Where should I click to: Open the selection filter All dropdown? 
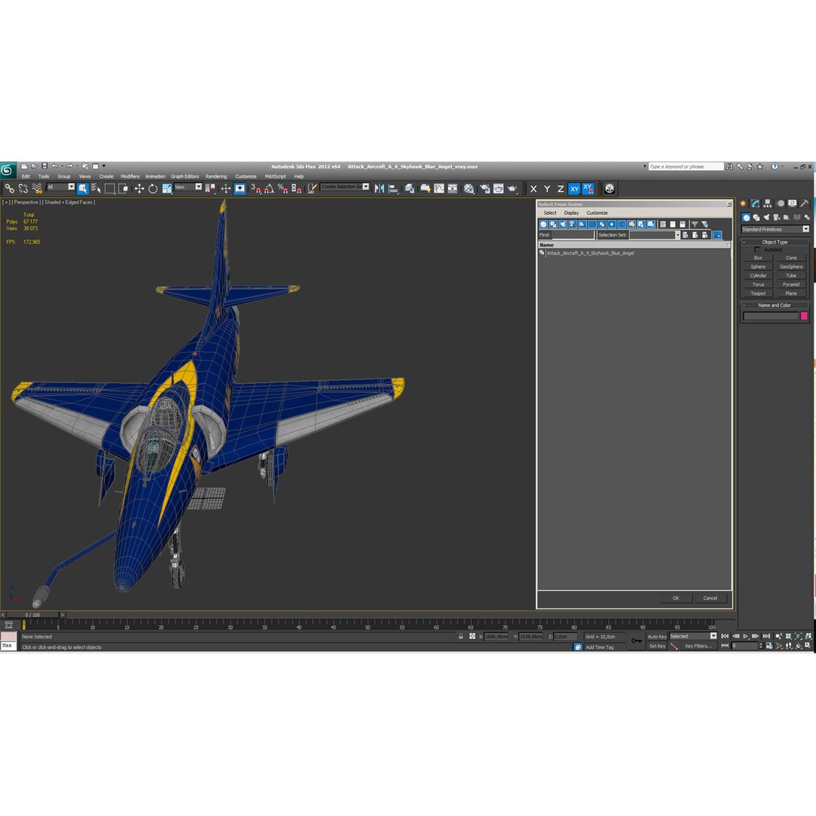(x=61, y=187)
